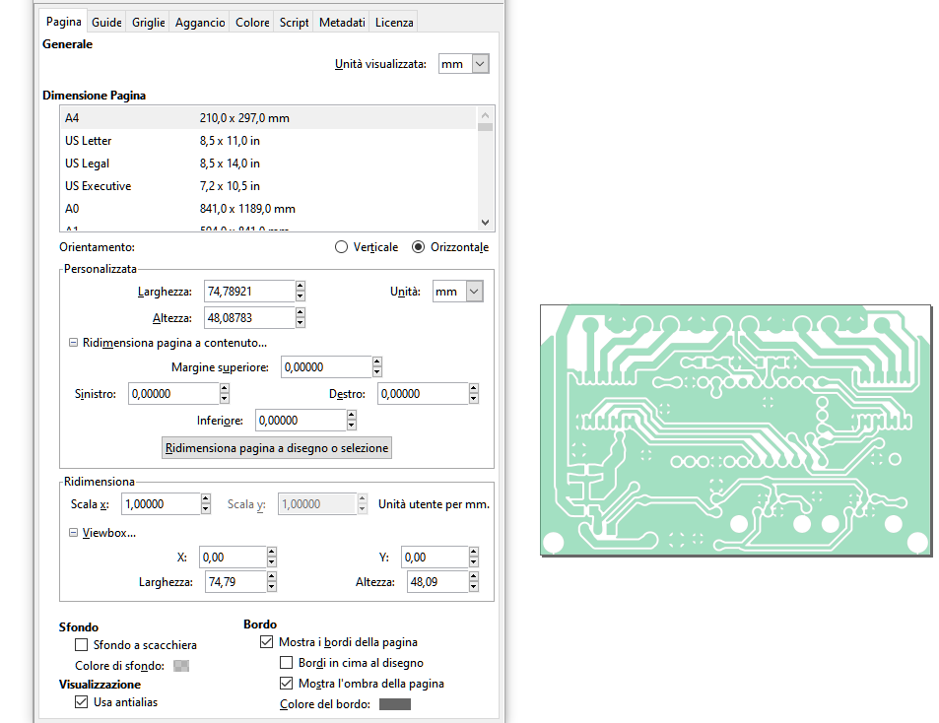The width and height of the screenshot is (939, 723).
Task: Click the page Altezza field 48,08783
Action: tap(249, 318)
